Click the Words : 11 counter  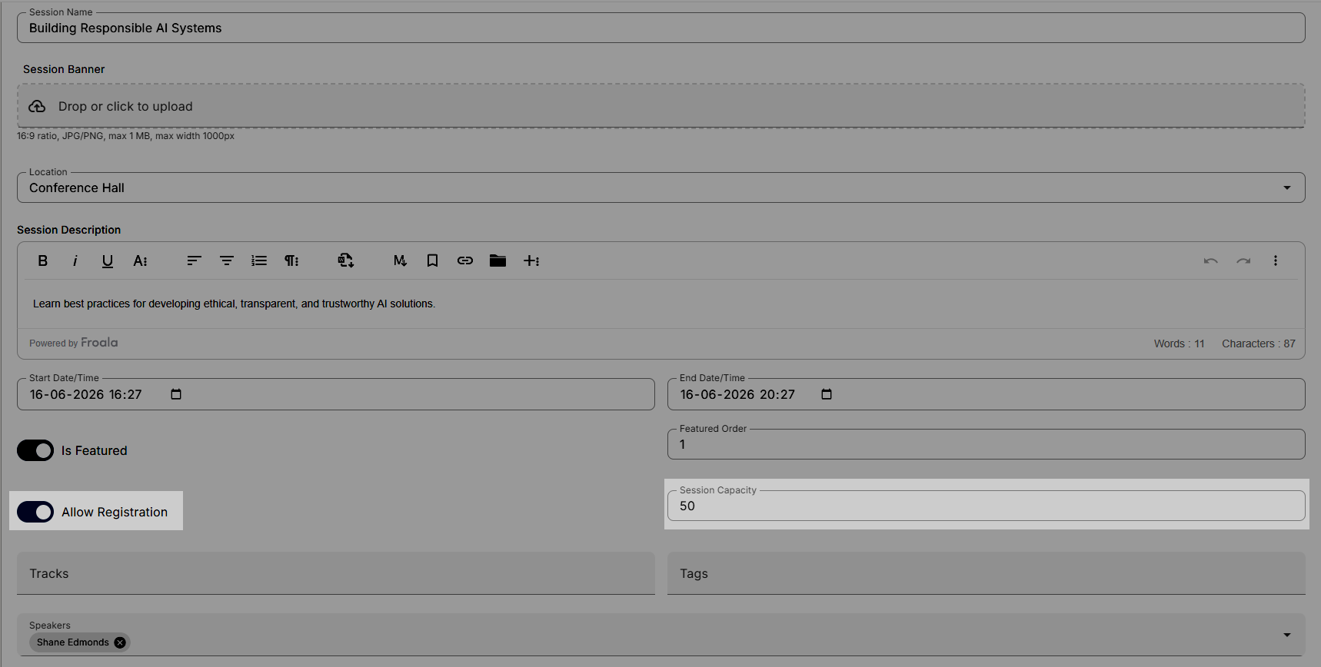1179,343
